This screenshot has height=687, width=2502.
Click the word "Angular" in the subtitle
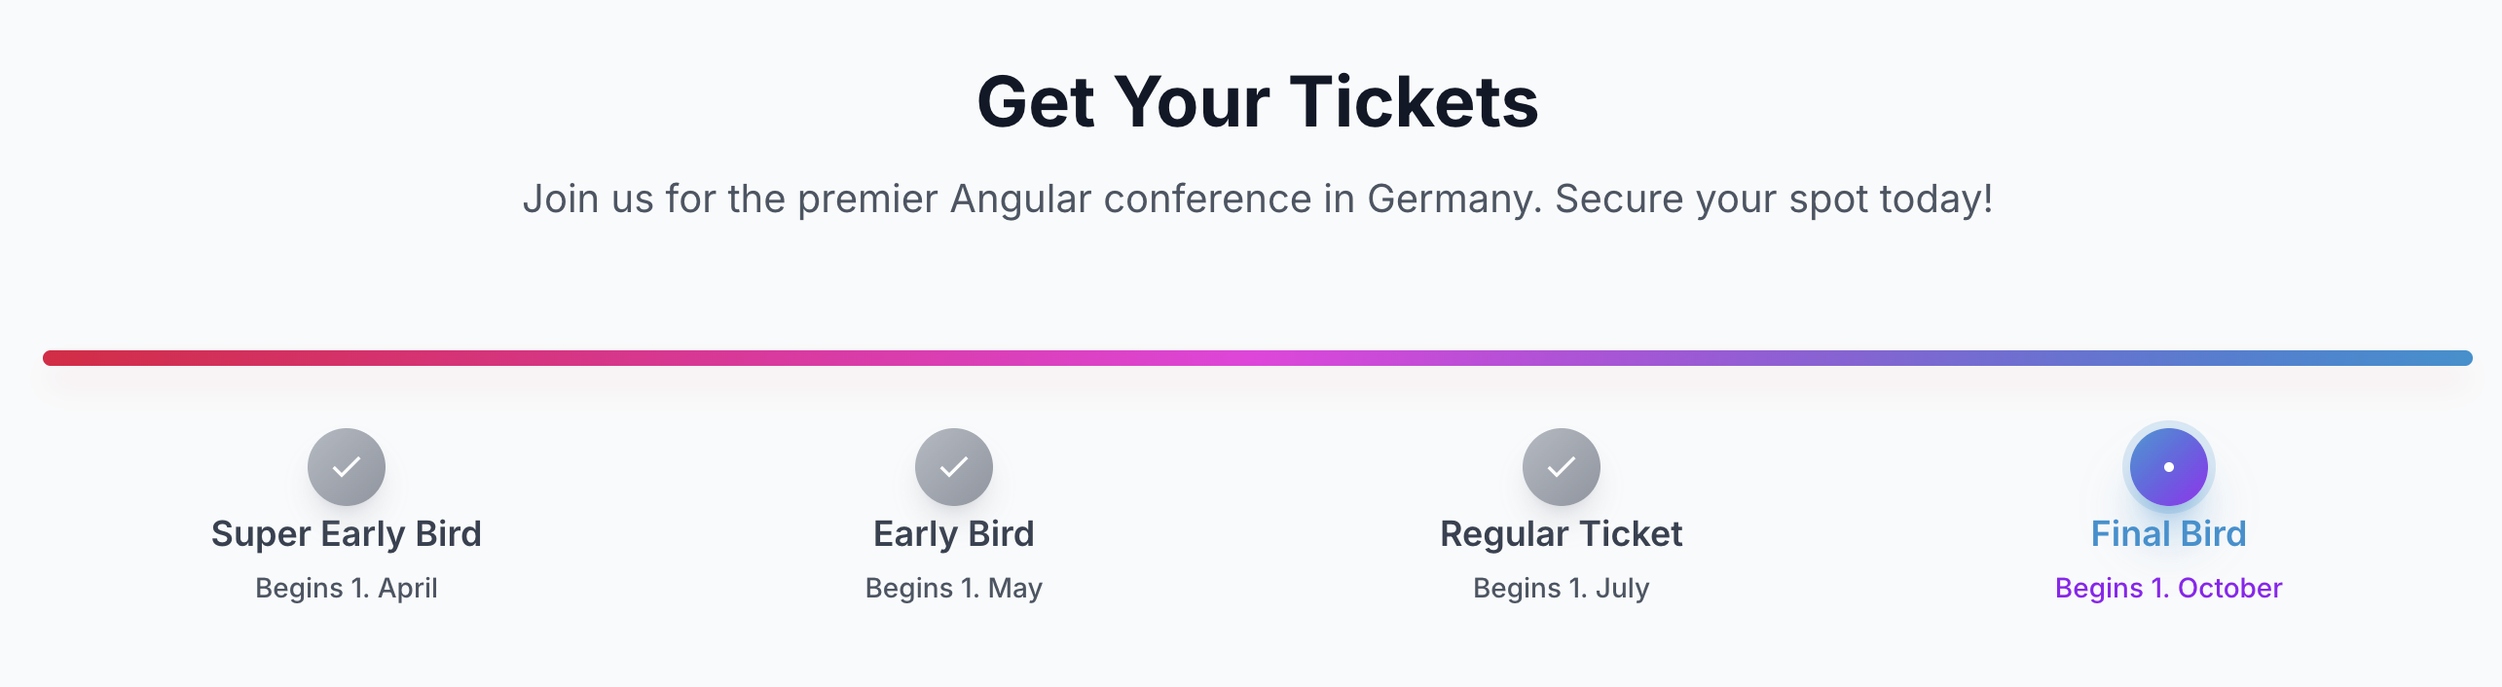pos(1020,199)
